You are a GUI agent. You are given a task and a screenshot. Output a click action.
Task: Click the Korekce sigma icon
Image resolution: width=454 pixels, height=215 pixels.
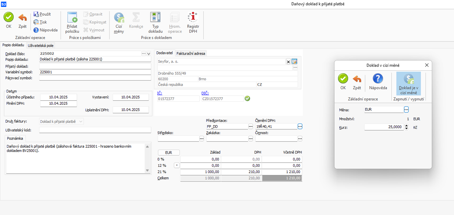click(x=136, y=20)
